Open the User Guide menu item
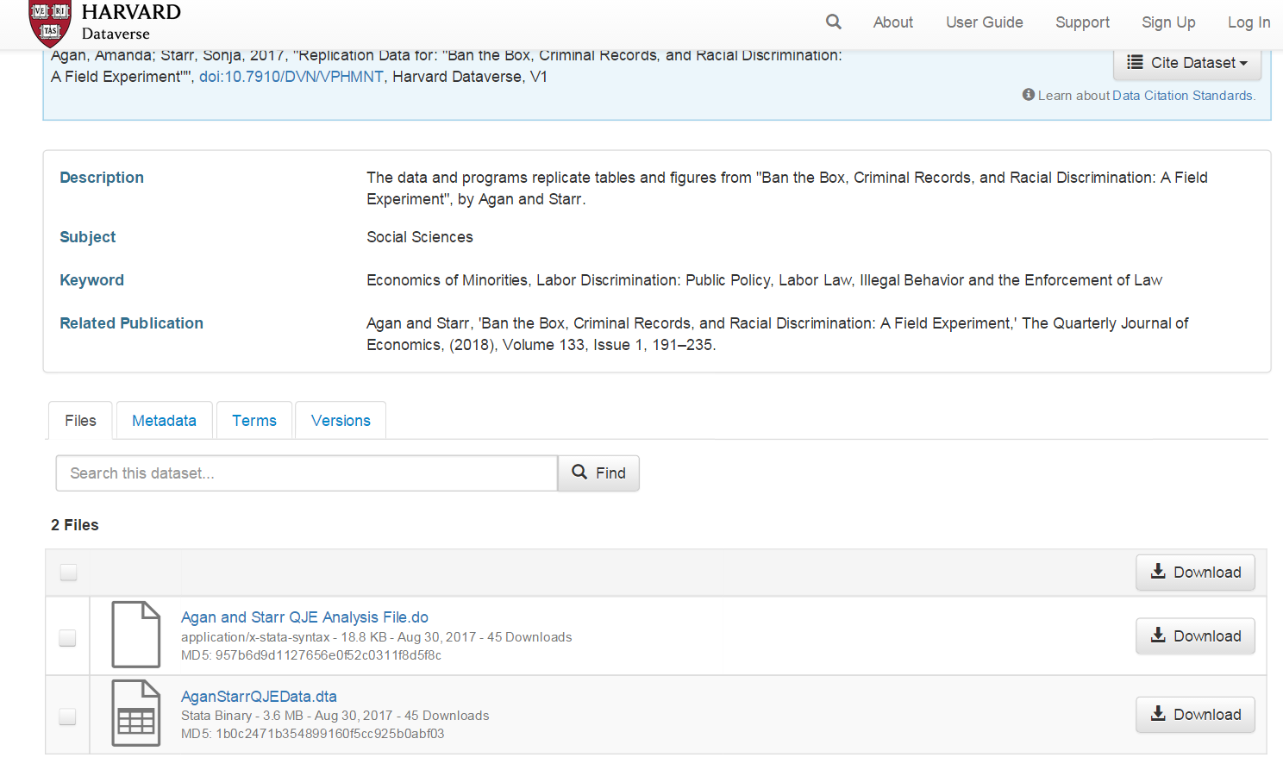The image size is (1283, 770). [x=984, y=22]
